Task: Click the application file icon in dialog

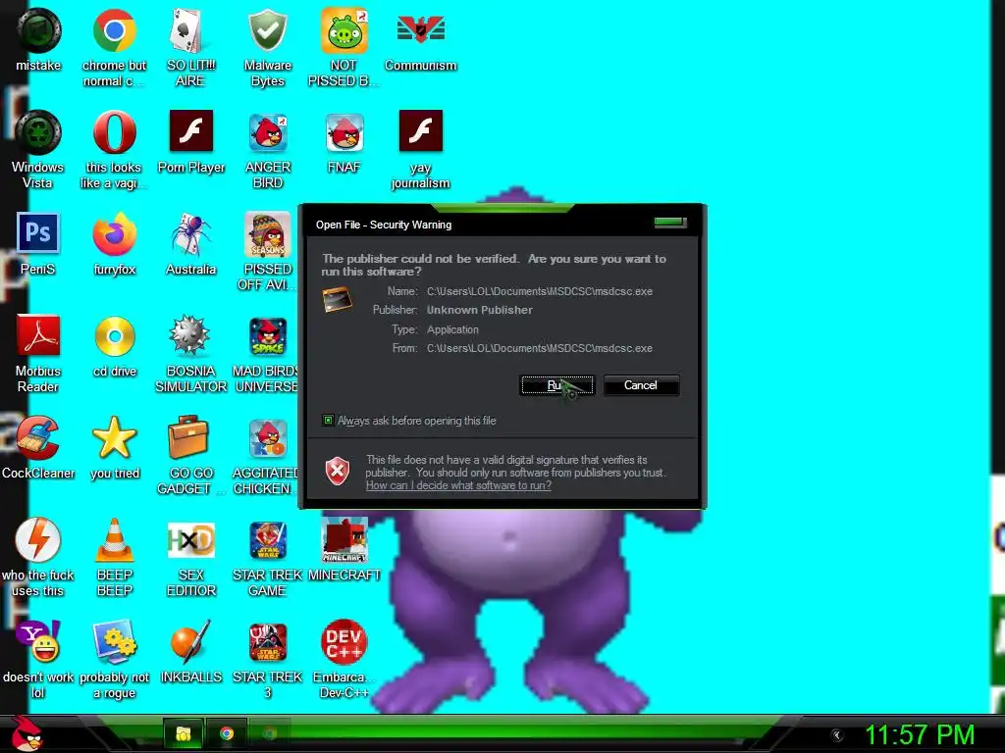Action: 338,300
